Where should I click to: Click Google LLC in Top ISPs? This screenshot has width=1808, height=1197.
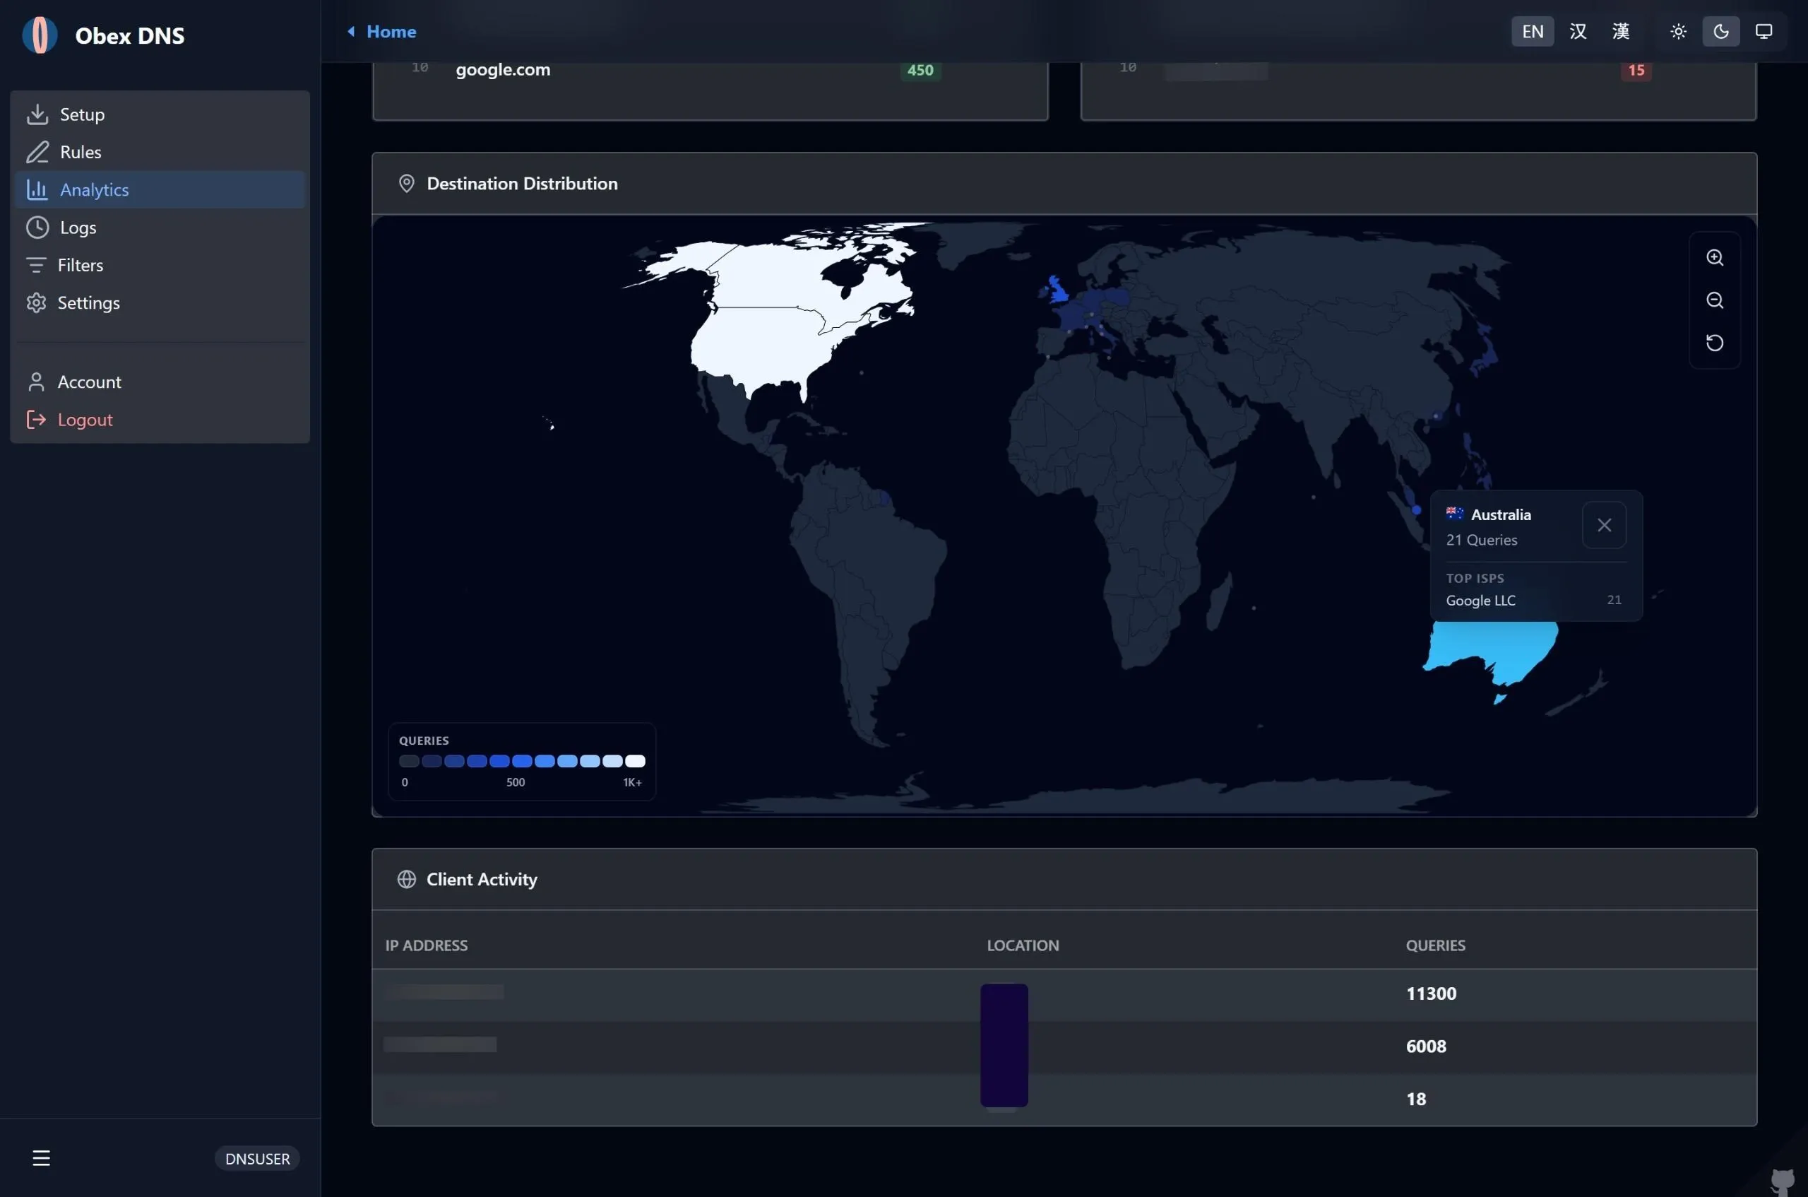click(x=1480, y=600)
